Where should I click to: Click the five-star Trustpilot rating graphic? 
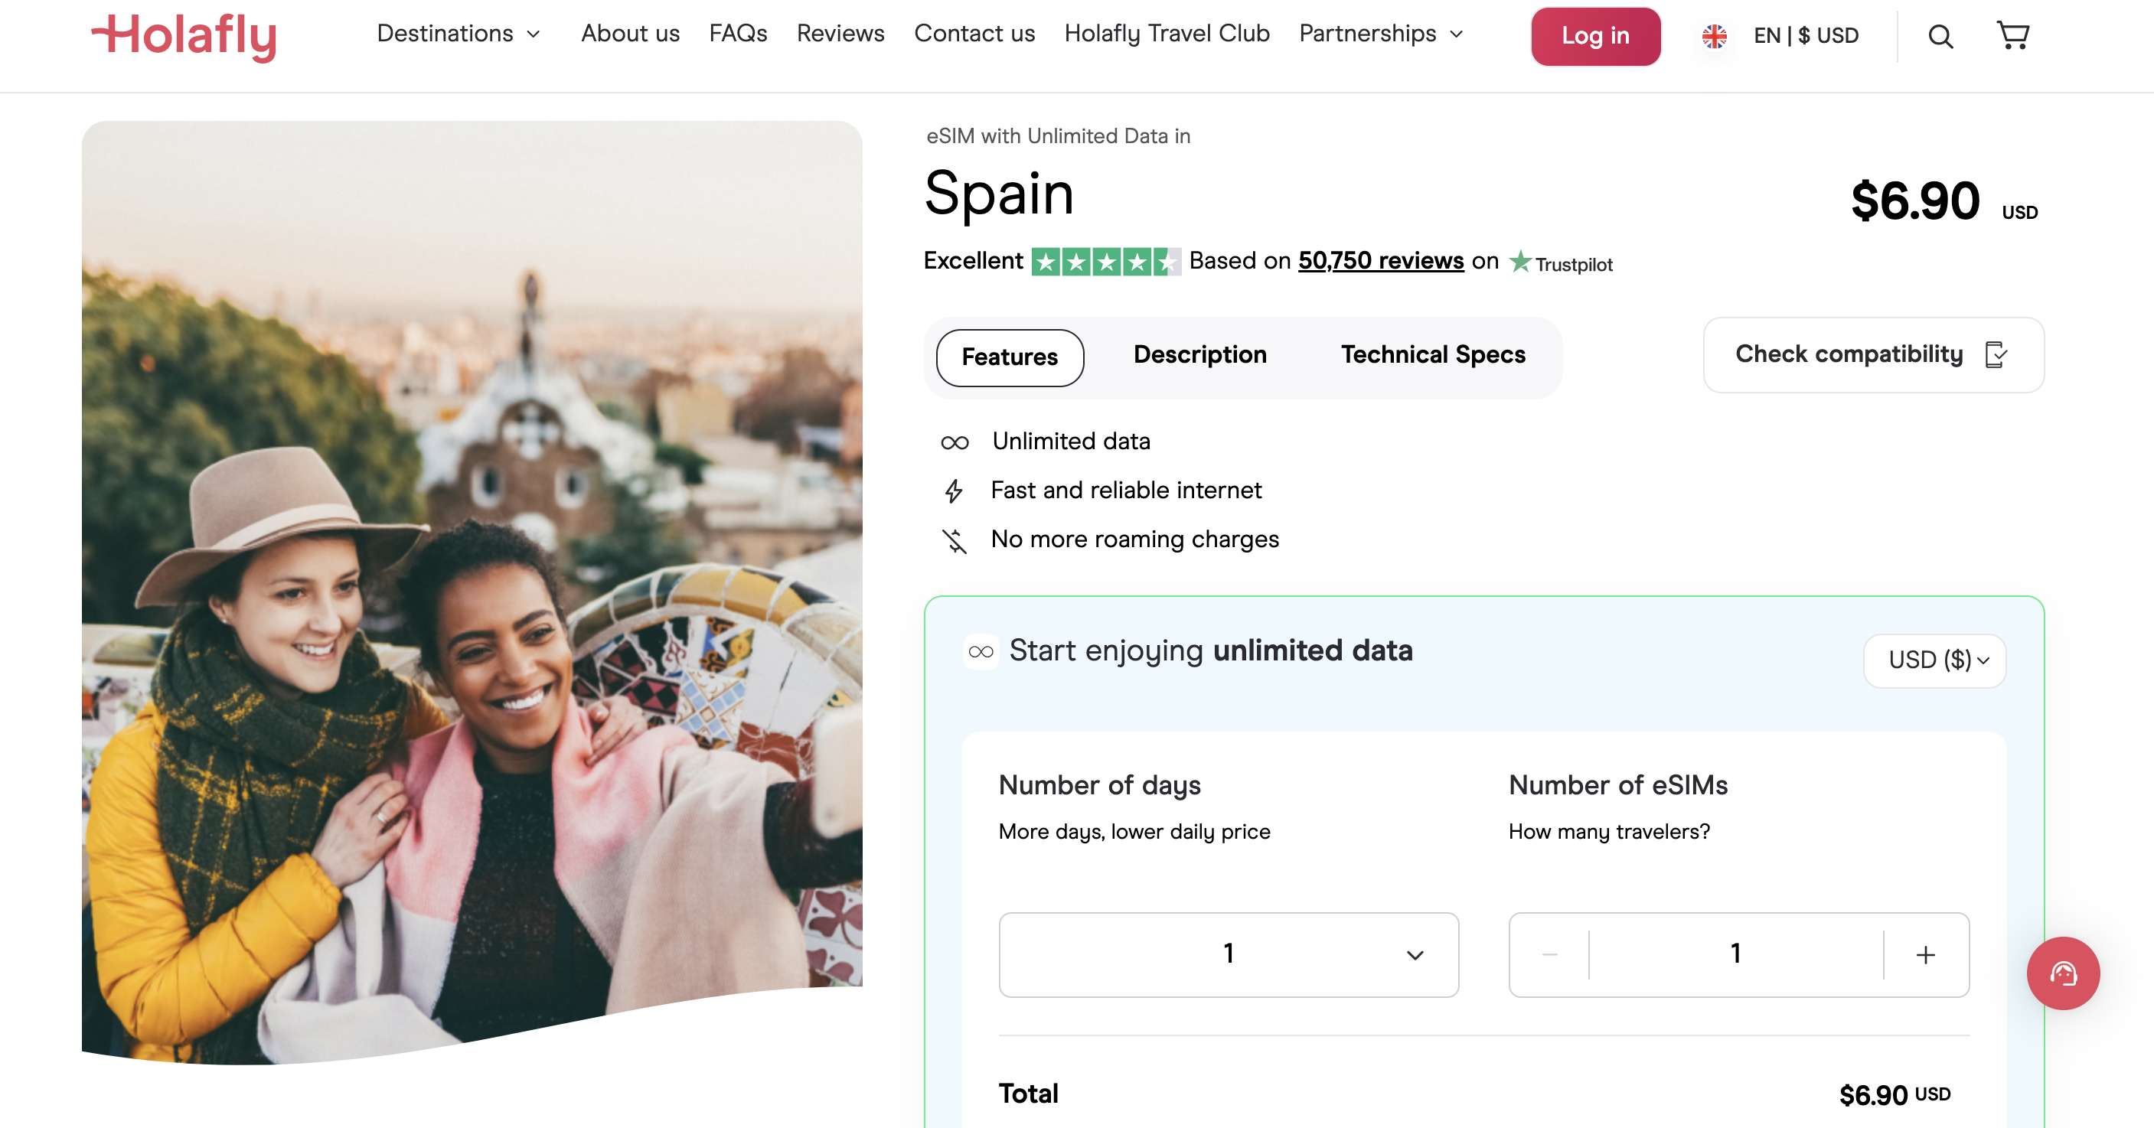(1105, 262)
